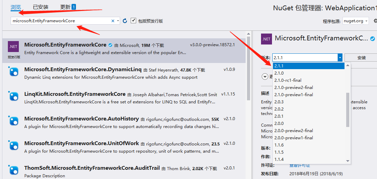Expand the search box history dropdown arrow
This screenshot has width=377, height=179.
click(x=118, y=21)
